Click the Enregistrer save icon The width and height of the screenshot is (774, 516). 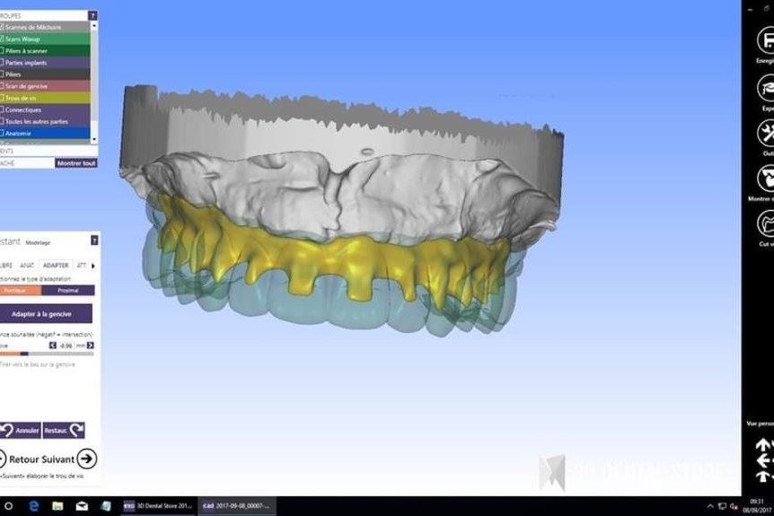tap(766, 40)
